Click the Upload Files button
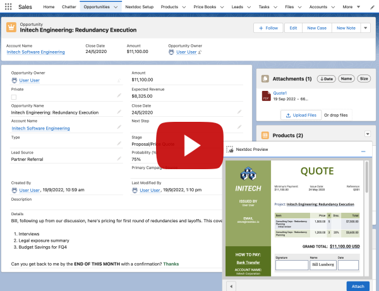This screenshot has width=379, height=291. pos(300,115)
